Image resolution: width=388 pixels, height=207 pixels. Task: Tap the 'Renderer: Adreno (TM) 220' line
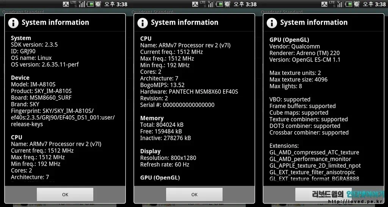304,53
